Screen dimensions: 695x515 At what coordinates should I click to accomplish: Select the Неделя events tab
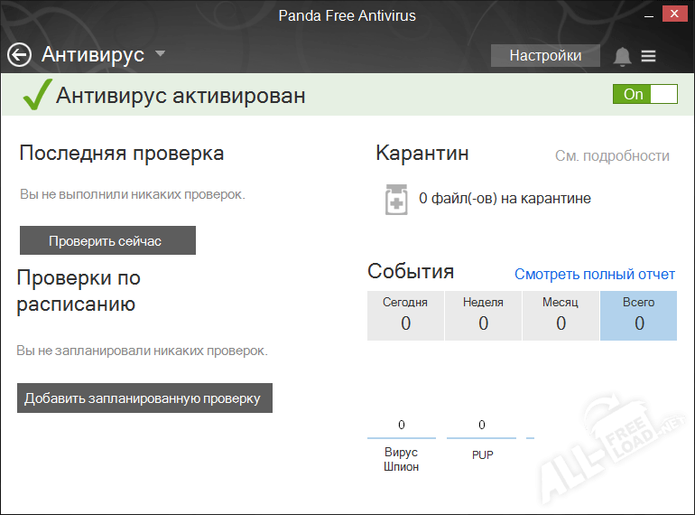pos(483,315)
